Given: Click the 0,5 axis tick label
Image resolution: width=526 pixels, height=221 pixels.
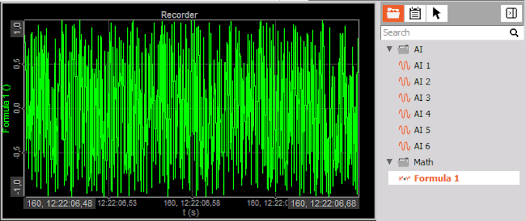Looking at the screenshot, I should (x=18, y=64).
